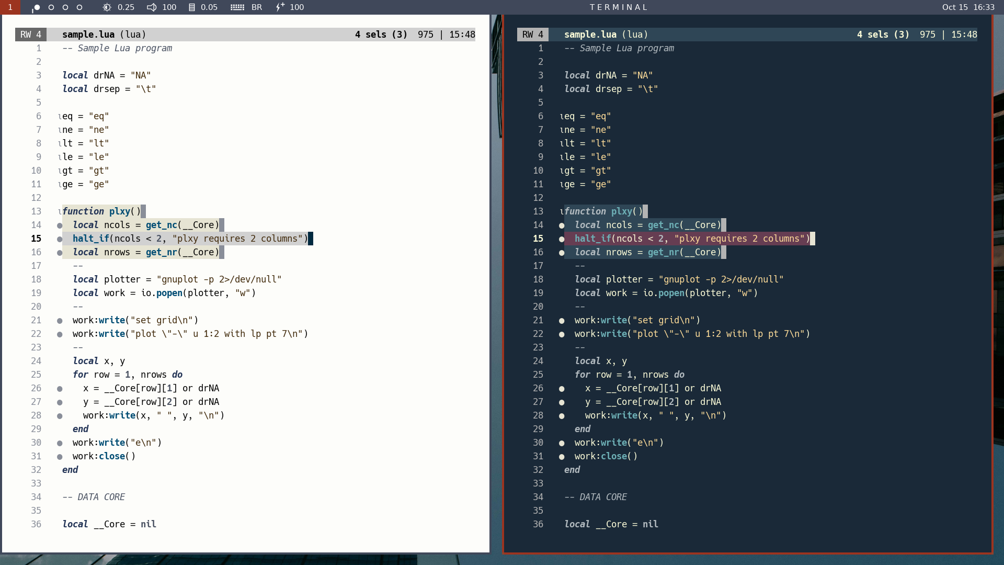Screen dimensions: 1004x565
Task: Place cursor on line 36 nil in light pane
Action: pos(149,524)
